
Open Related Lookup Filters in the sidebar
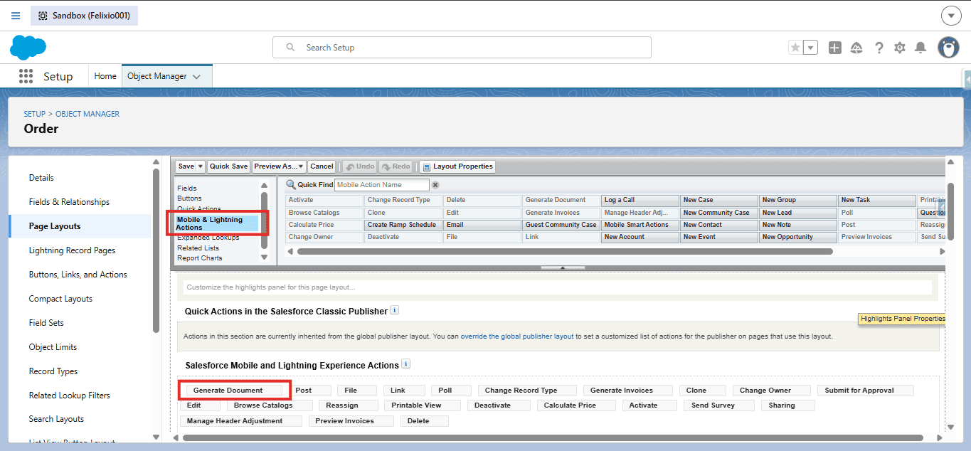[70, 396]
